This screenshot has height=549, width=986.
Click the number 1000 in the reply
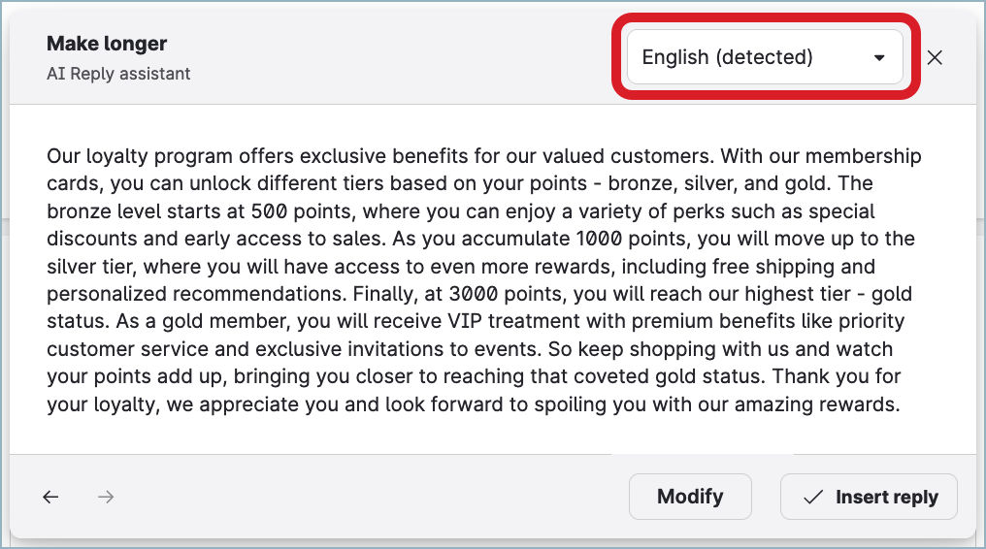[x=598, y=239]
